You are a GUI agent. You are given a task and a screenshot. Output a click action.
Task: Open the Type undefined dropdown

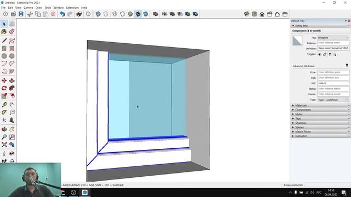(x=333, y=100)
